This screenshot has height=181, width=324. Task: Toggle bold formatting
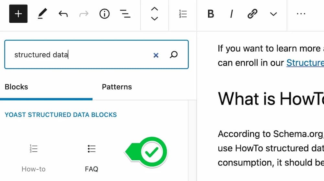[x=211, y=14]
